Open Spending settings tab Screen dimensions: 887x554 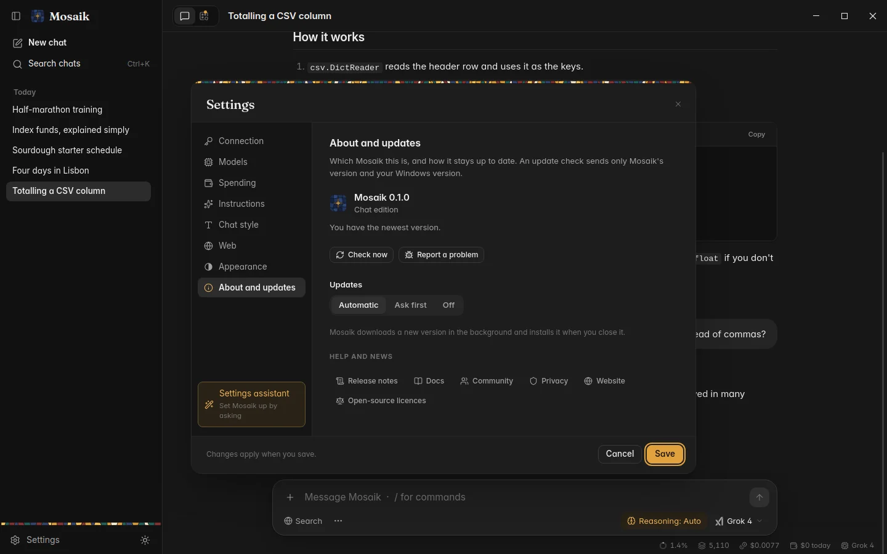click(x=251, y=183)
